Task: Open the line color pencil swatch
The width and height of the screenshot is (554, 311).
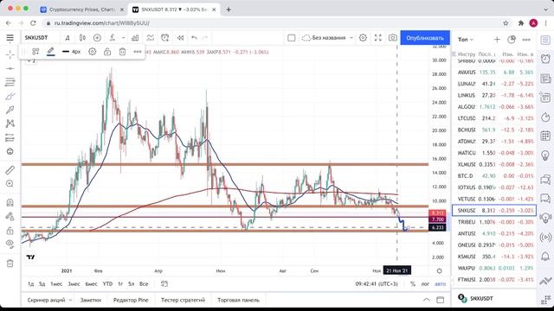Action: (51, 52)
